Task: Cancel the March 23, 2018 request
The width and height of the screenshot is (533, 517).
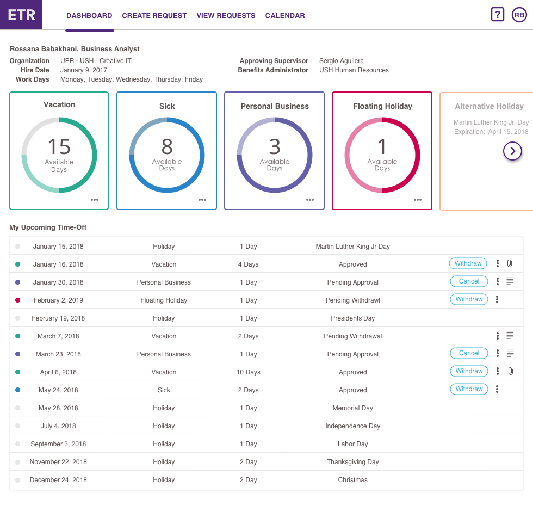Action: pos(469,353)
